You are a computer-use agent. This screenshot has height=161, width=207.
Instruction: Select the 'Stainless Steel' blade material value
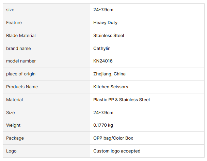point(109,36)
